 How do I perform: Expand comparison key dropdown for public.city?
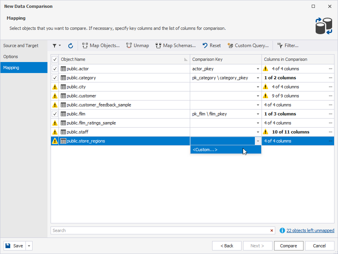[x=258, y=87]
